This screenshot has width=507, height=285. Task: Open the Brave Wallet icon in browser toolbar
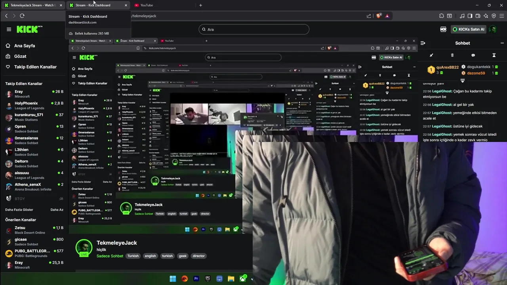point(478,16)
